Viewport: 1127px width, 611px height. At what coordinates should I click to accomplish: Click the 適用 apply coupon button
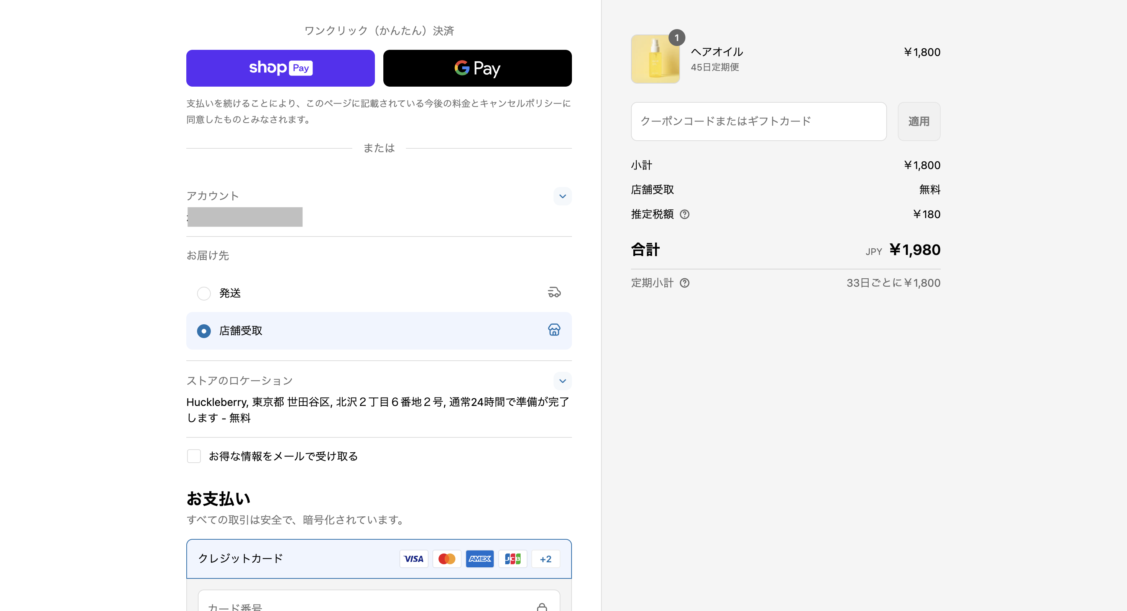click(x=919, y=122)
